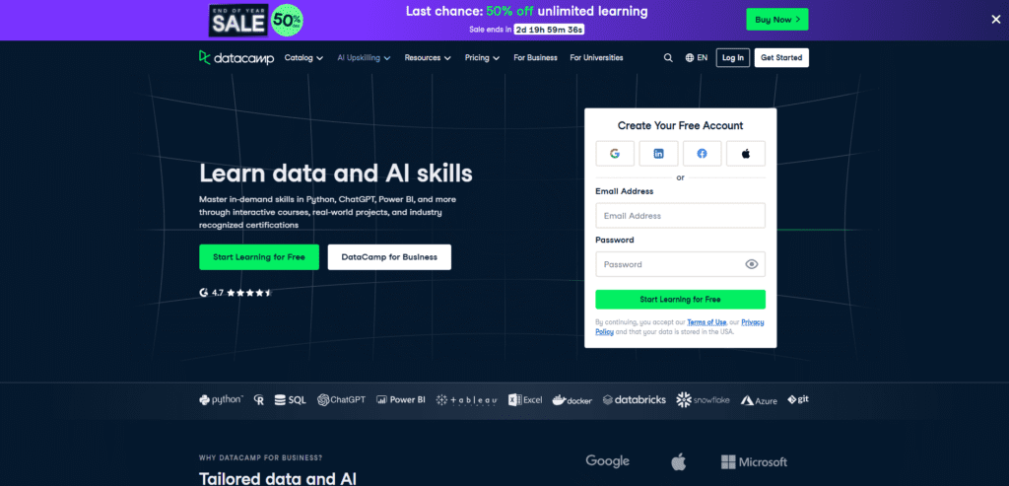Click the Google company logo at the page bottom
The height and width of the screenshot is (486, 1009).
click(x=607, y=461)
